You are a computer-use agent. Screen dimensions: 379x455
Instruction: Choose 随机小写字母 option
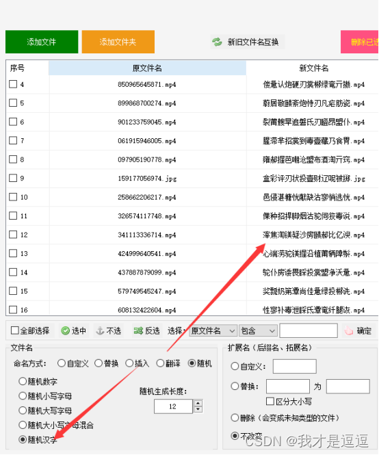coord(23,395)
